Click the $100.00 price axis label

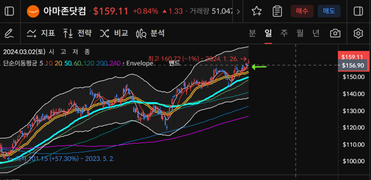pos(354,161)
